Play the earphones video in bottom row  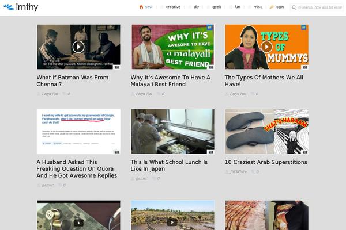(x=78, y=223)
